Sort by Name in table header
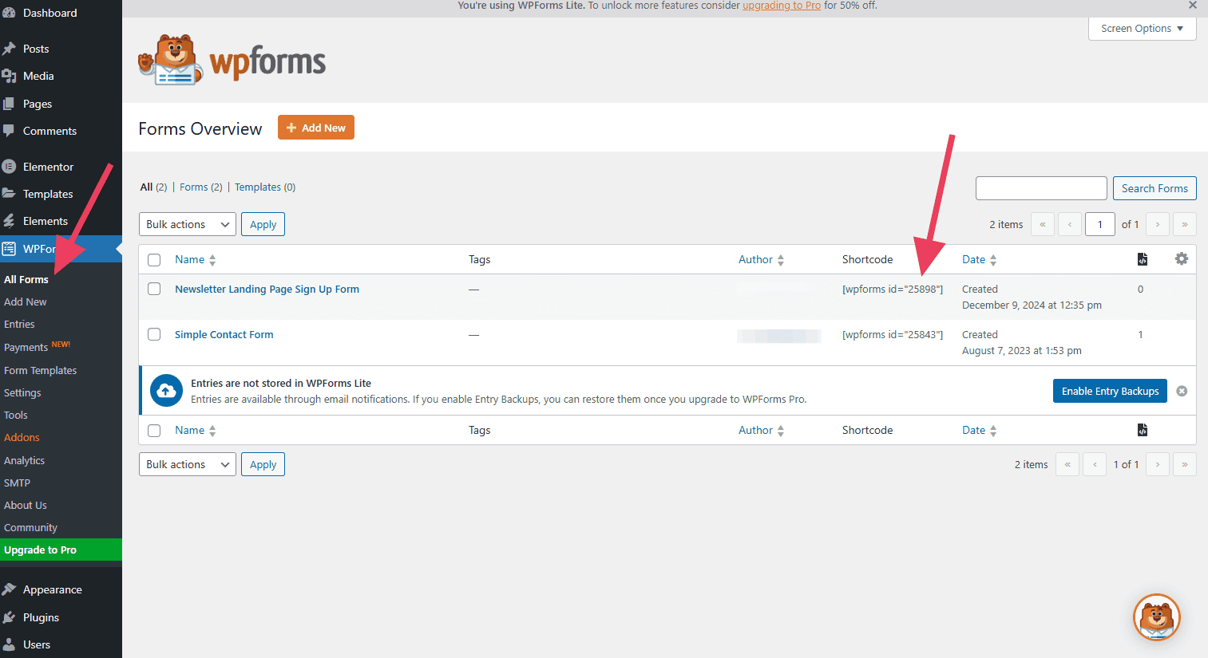This screenshot has width=1208, height=658. click(196, 259)
